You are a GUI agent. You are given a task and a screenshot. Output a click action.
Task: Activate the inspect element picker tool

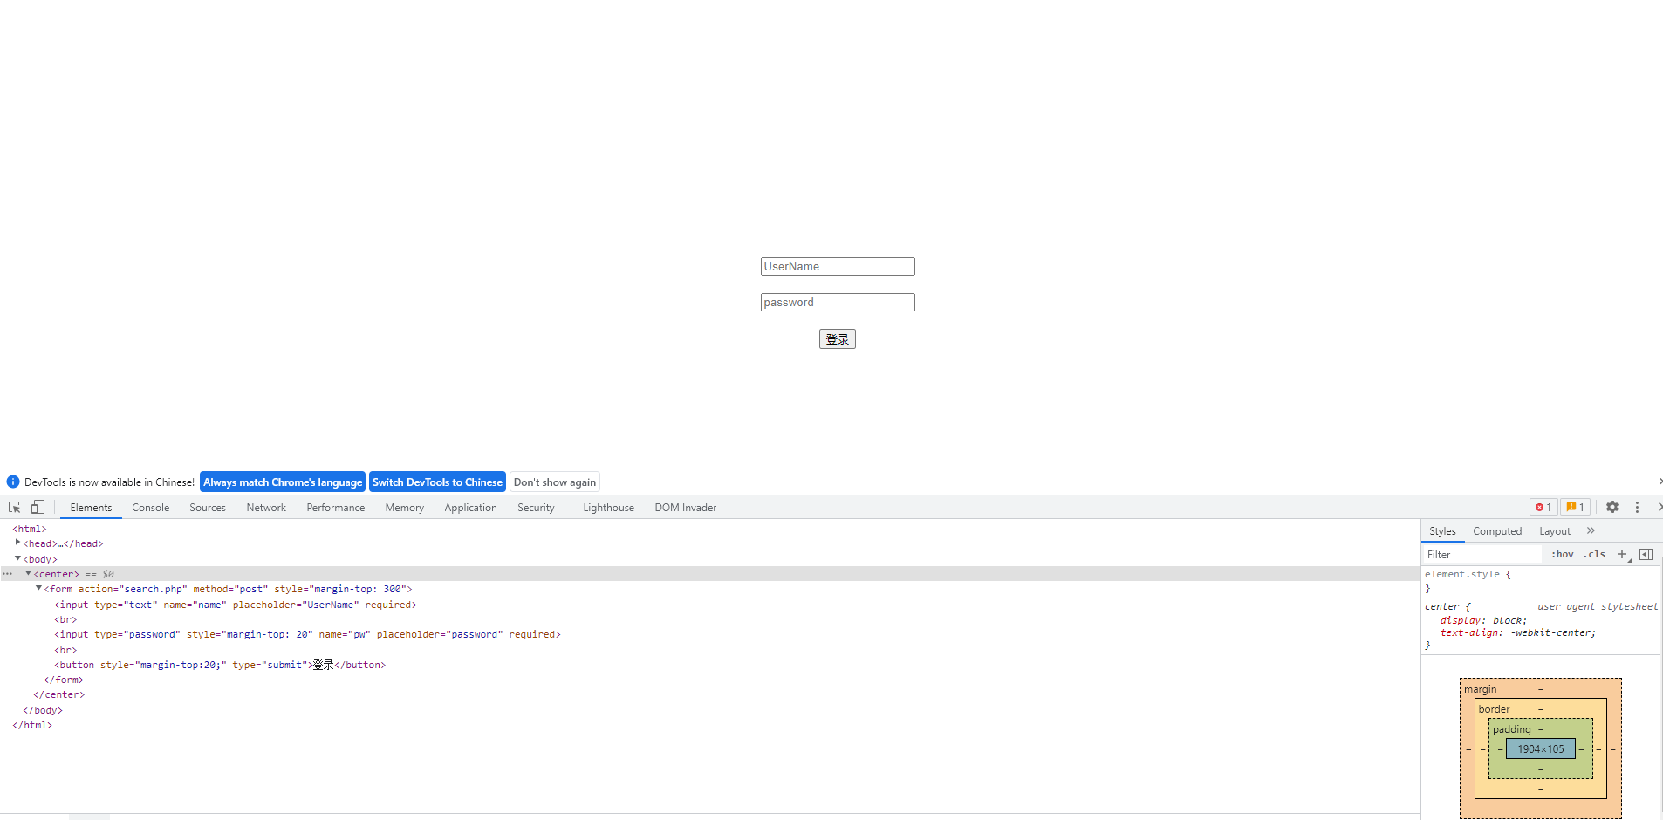coord(15,507)
